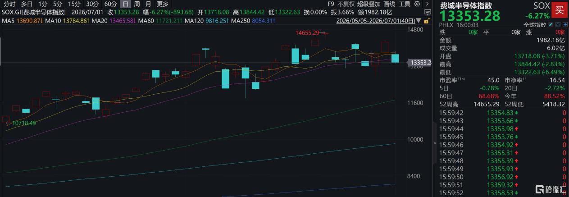569x197 pixels.
Task: Switch to 分时 intraday view
Action: click(x=9, y=4)
